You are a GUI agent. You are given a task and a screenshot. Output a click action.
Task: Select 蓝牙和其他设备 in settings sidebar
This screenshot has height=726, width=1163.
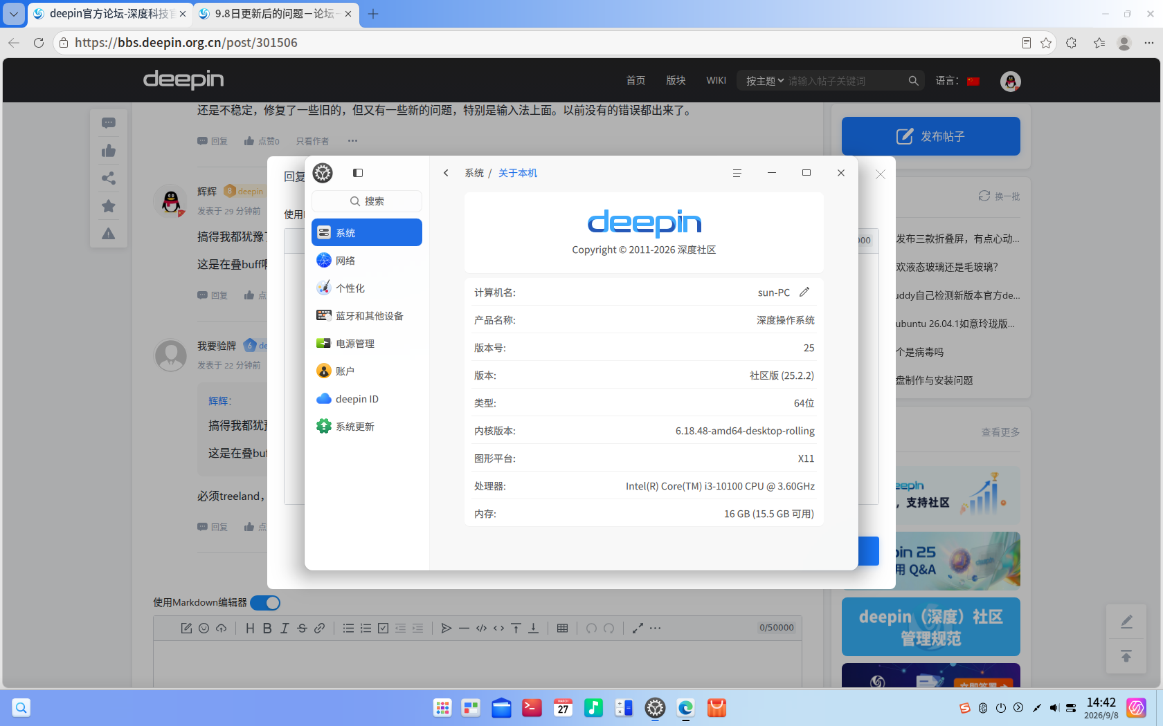point(366,316)
